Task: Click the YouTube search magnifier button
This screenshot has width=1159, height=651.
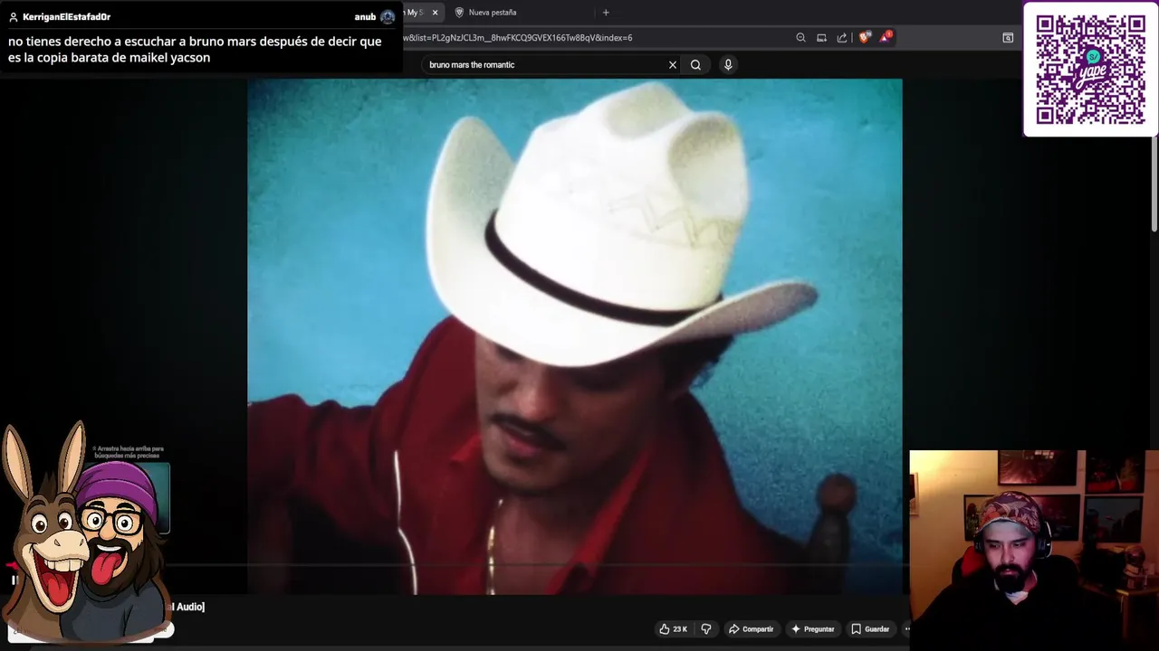Action: [695, 65]
